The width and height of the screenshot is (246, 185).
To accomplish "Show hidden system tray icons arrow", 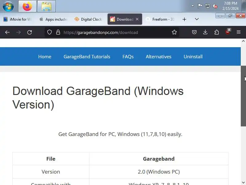I will (x=192, y=6).
